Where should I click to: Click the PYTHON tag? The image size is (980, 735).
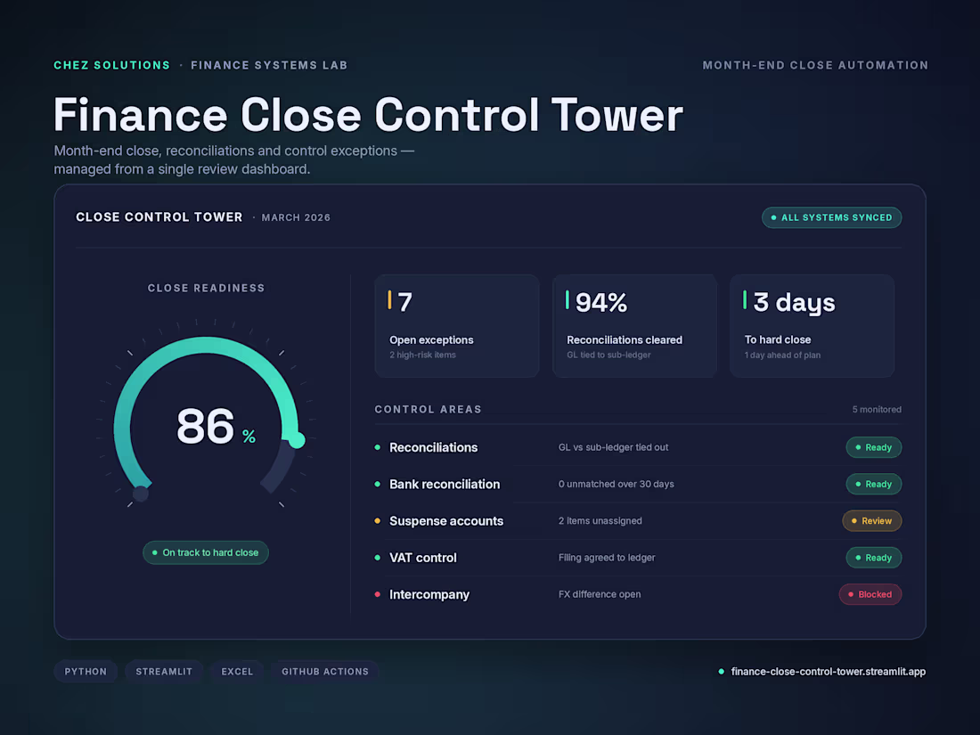[x=86, y=672]
